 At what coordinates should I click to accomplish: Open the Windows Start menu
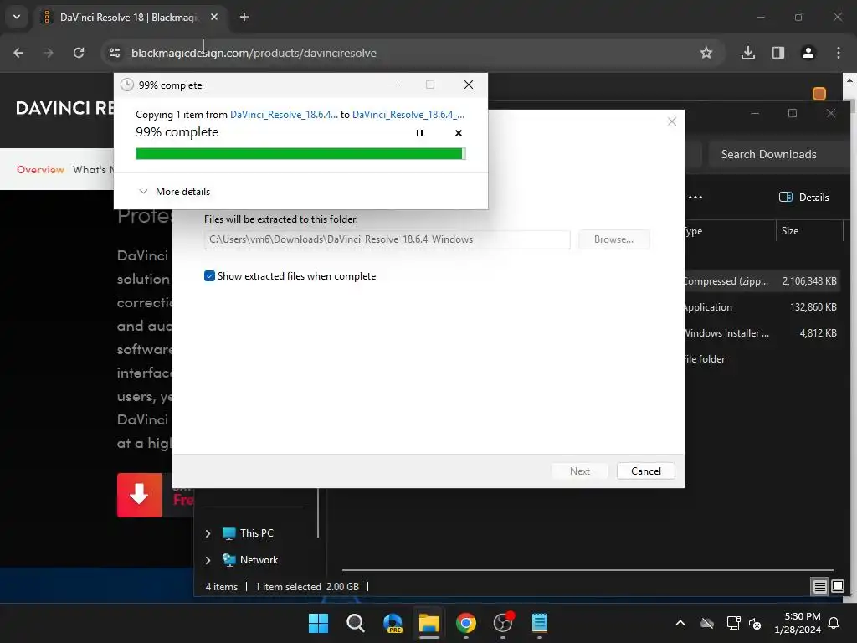click(318, 623)
